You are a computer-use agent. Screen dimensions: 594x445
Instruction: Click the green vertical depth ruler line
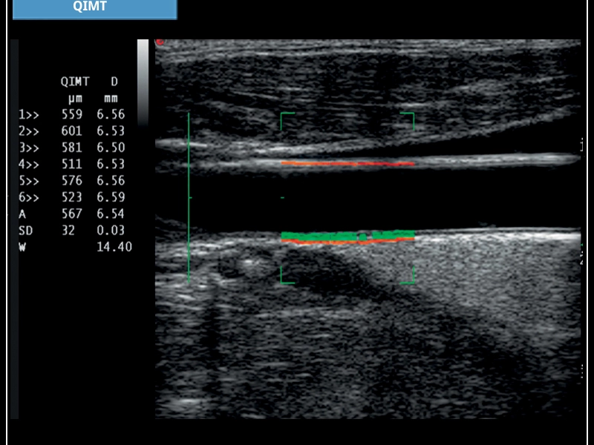[x=189, y=198]
